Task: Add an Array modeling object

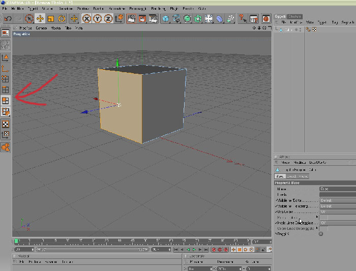Action: pos(198,19)
